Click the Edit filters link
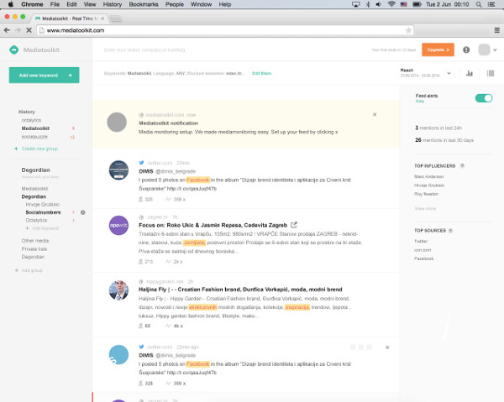Screen dimensions: 504x402 click(261, 73)
